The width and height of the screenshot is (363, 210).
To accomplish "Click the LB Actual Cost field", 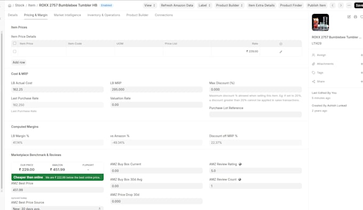I will click(57, 89).
